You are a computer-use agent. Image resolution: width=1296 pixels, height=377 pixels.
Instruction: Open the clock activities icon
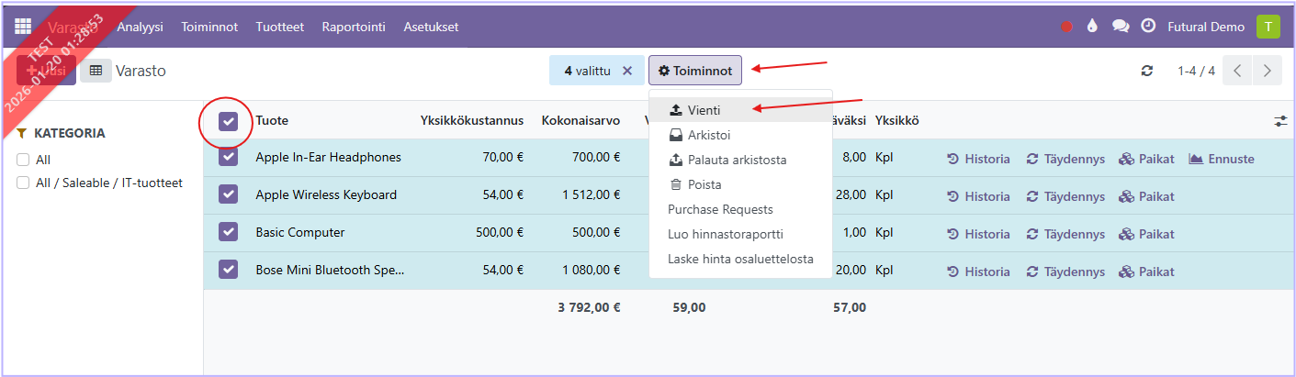pos(1148,27)
